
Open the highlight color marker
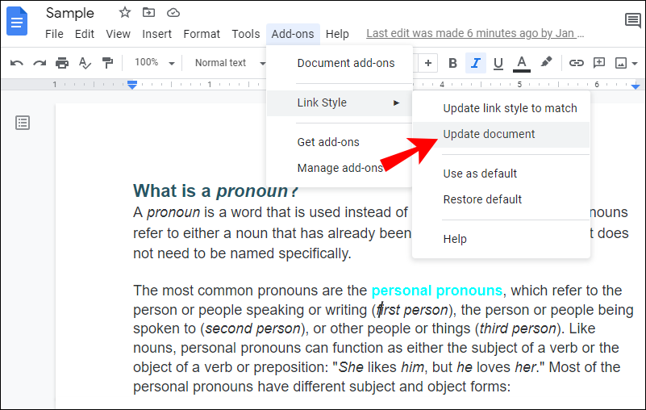click(546, 63)
